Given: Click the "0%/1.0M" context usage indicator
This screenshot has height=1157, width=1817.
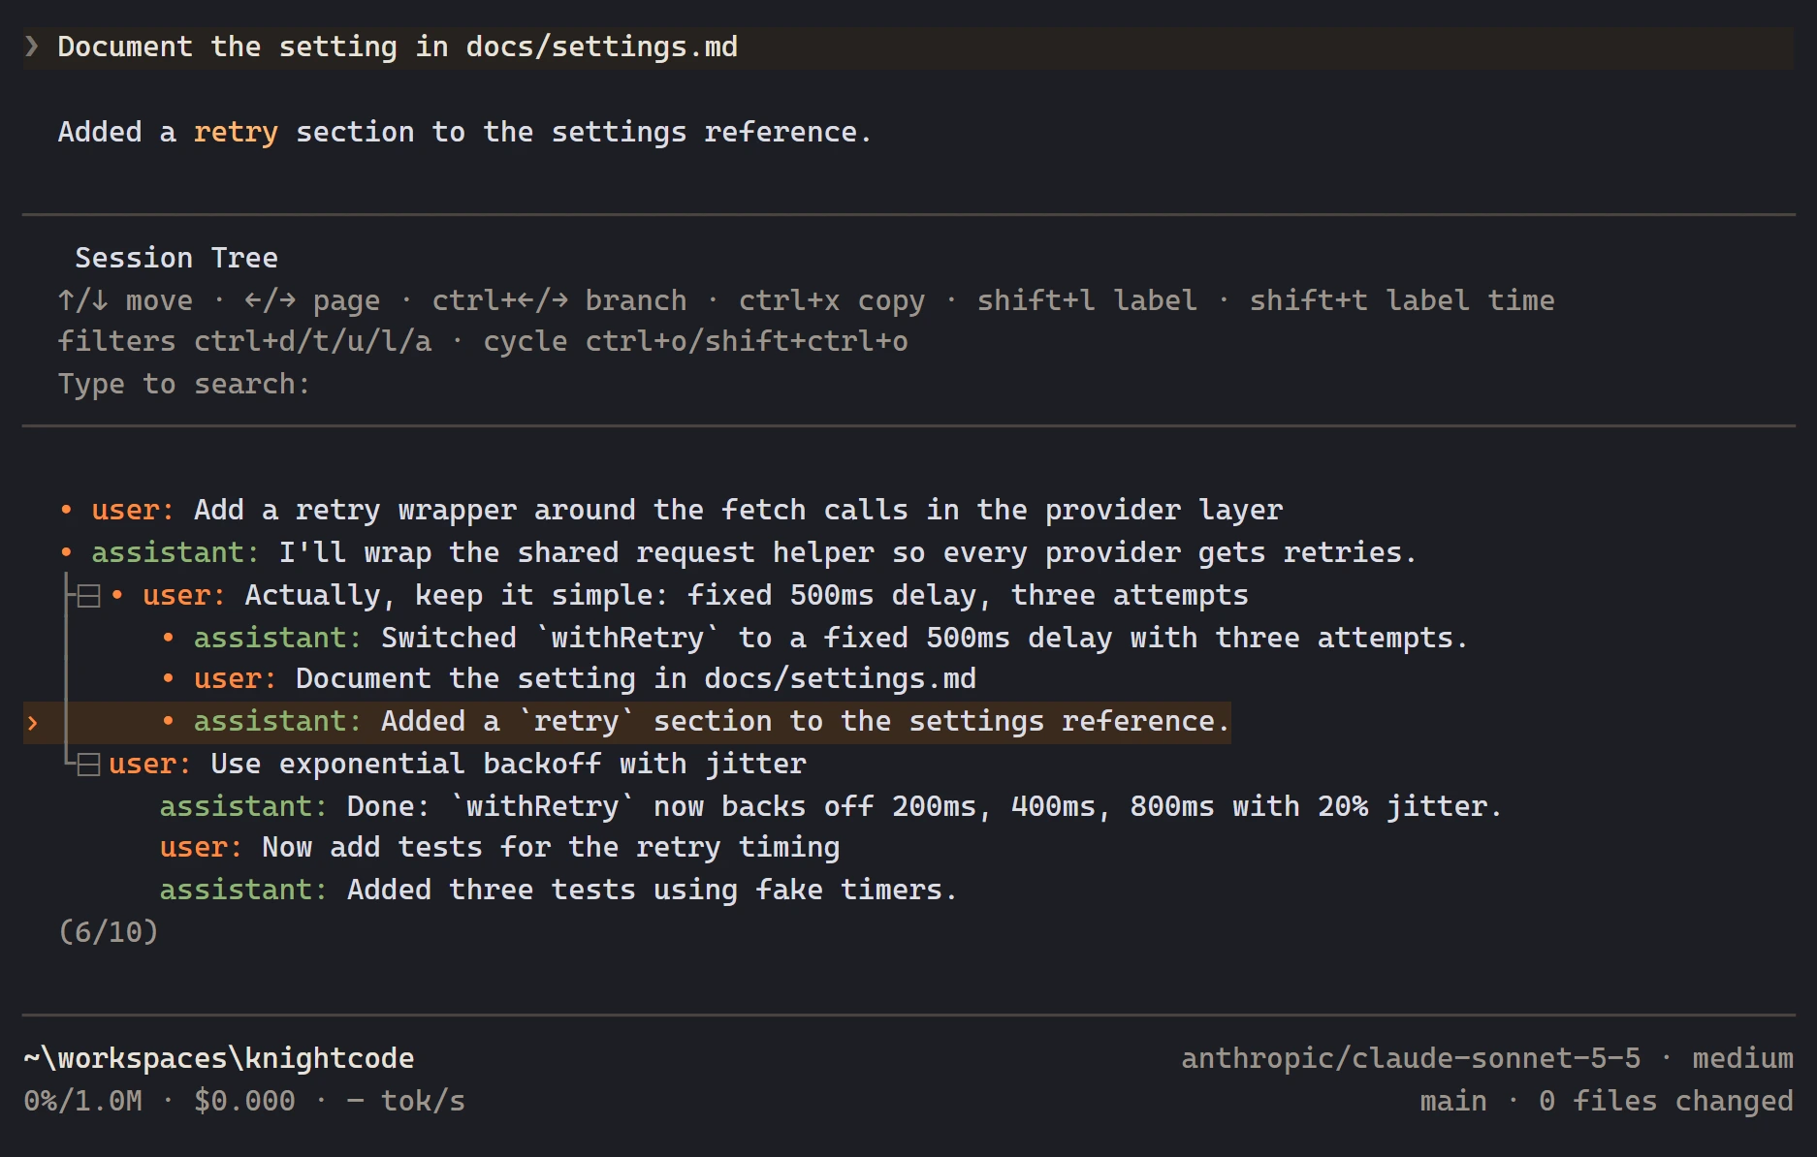Looking at the screenshot, I should [x=83, y=1102].
